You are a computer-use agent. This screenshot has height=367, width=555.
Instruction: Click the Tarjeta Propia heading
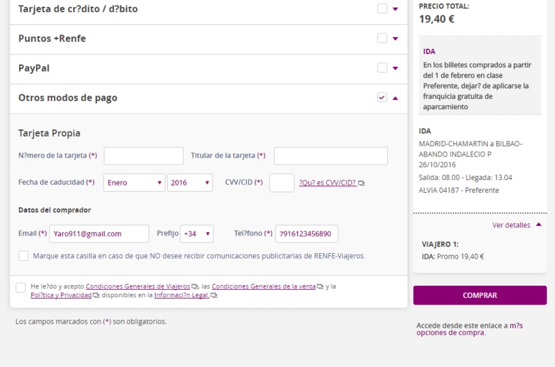pos(49,133)
